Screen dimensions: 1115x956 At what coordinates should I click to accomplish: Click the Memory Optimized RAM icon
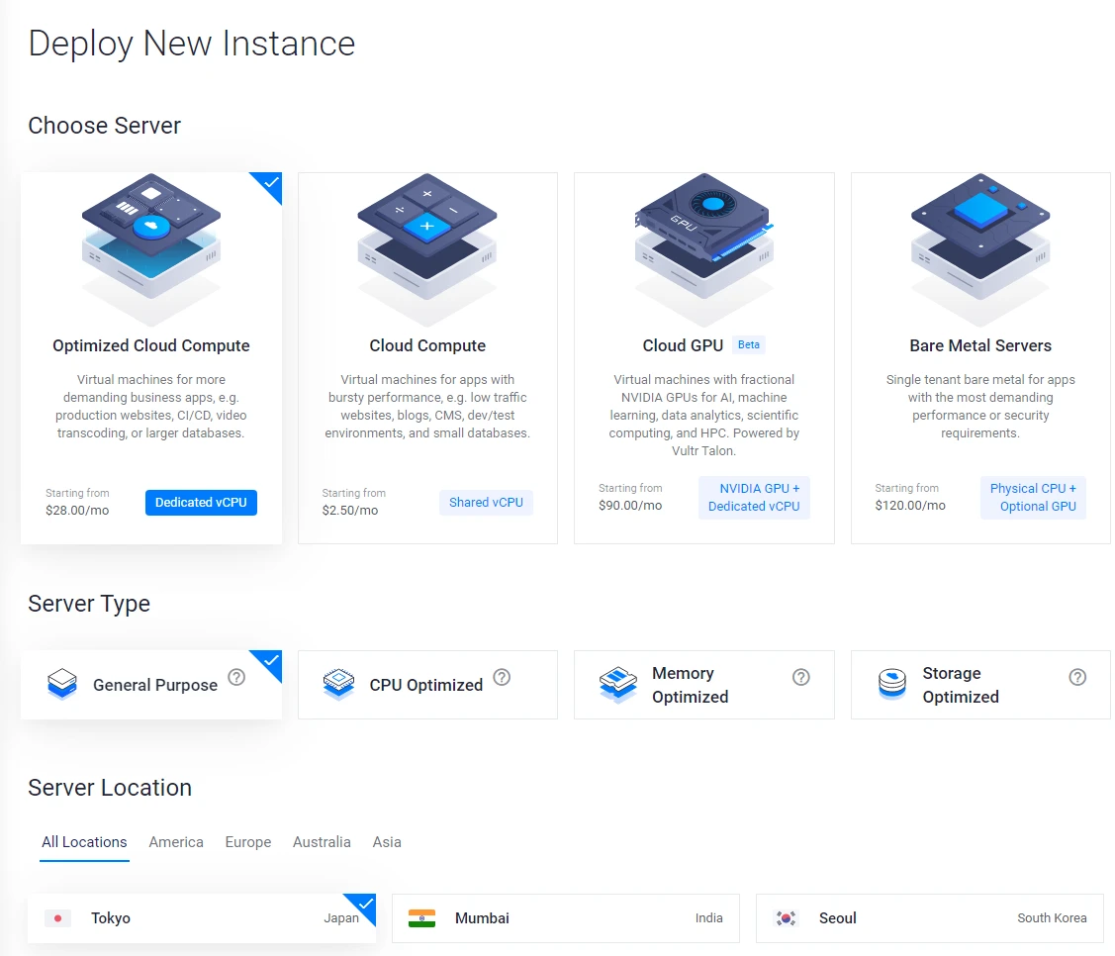coord(618,684)
